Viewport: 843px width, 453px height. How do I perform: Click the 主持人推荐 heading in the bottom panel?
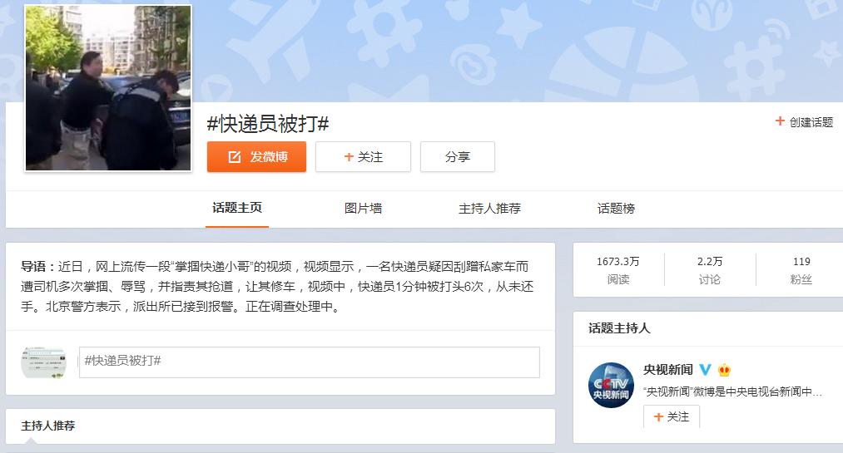47,426
